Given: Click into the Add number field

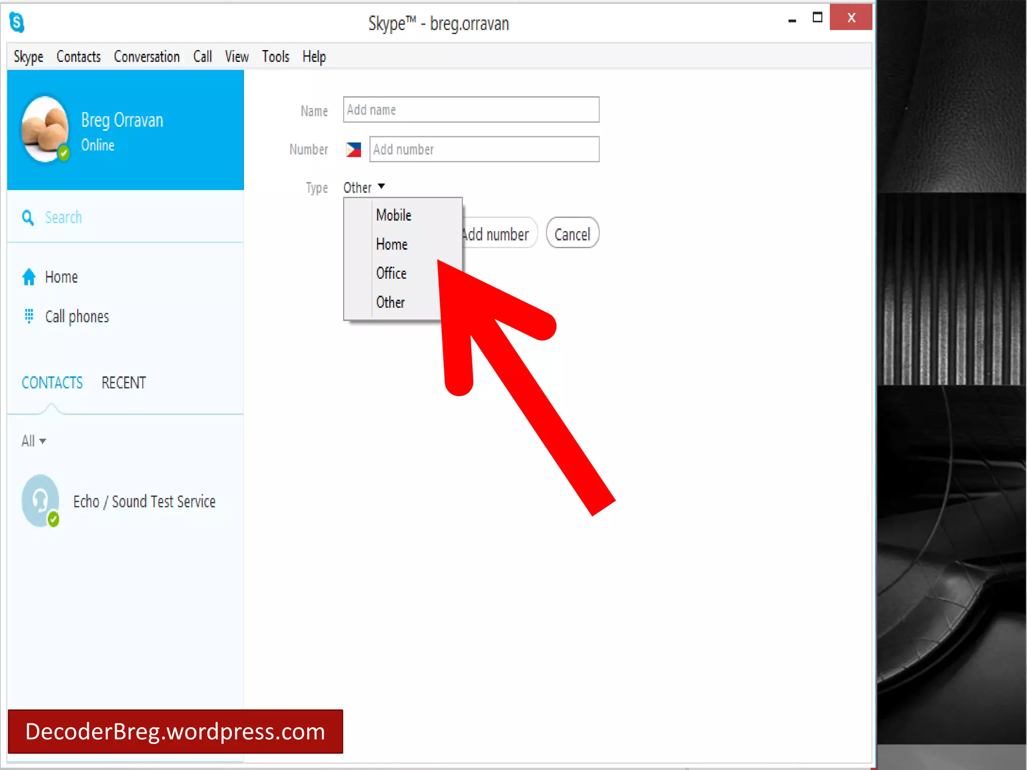Looking at the screenshot, I should pos(484,149).
